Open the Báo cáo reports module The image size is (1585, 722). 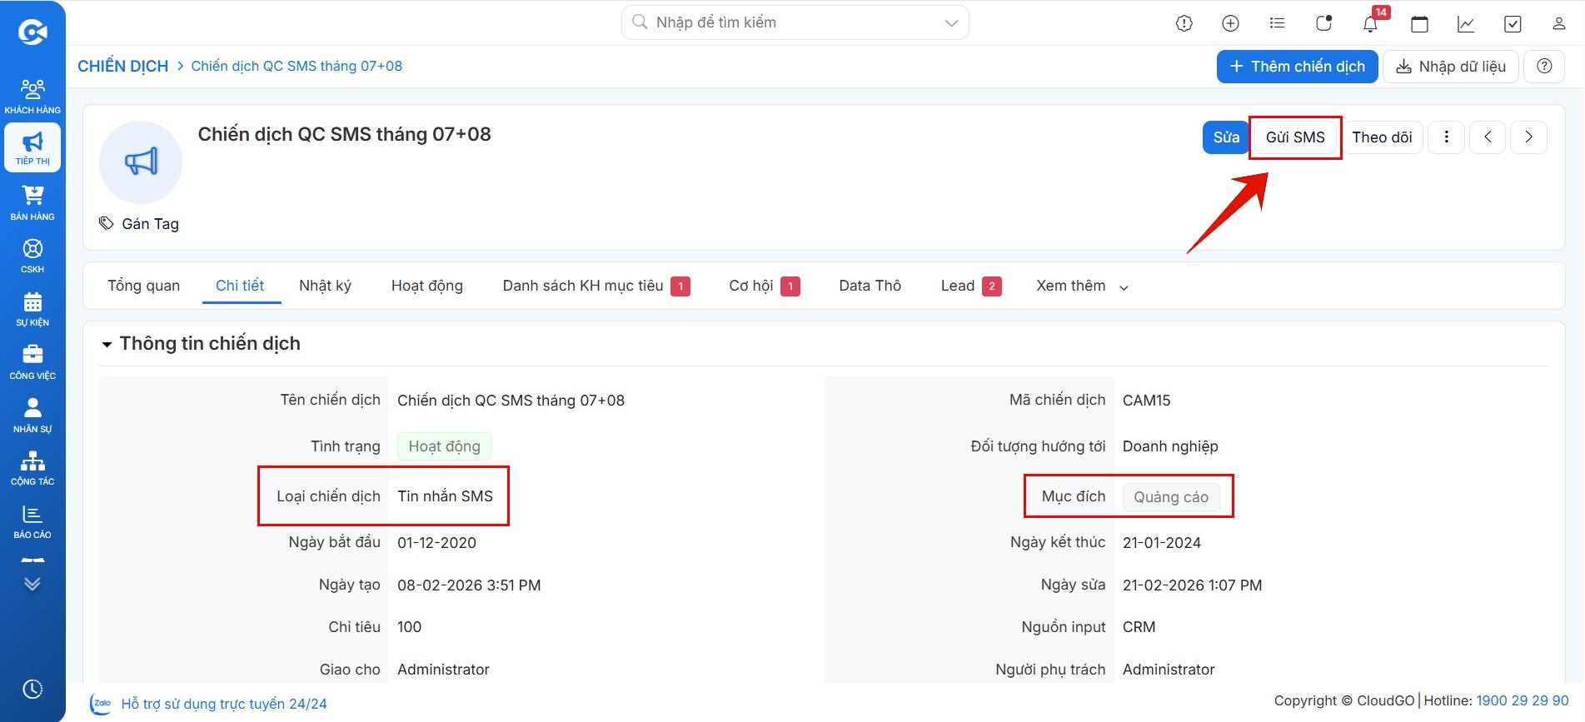(32, 521)
